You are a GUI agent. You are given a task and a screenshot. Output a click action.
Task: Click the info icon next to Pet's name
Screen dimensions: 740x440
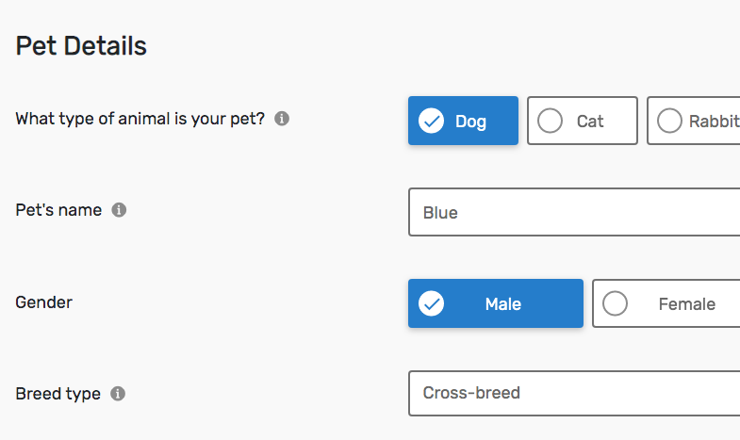click(119, 210)
